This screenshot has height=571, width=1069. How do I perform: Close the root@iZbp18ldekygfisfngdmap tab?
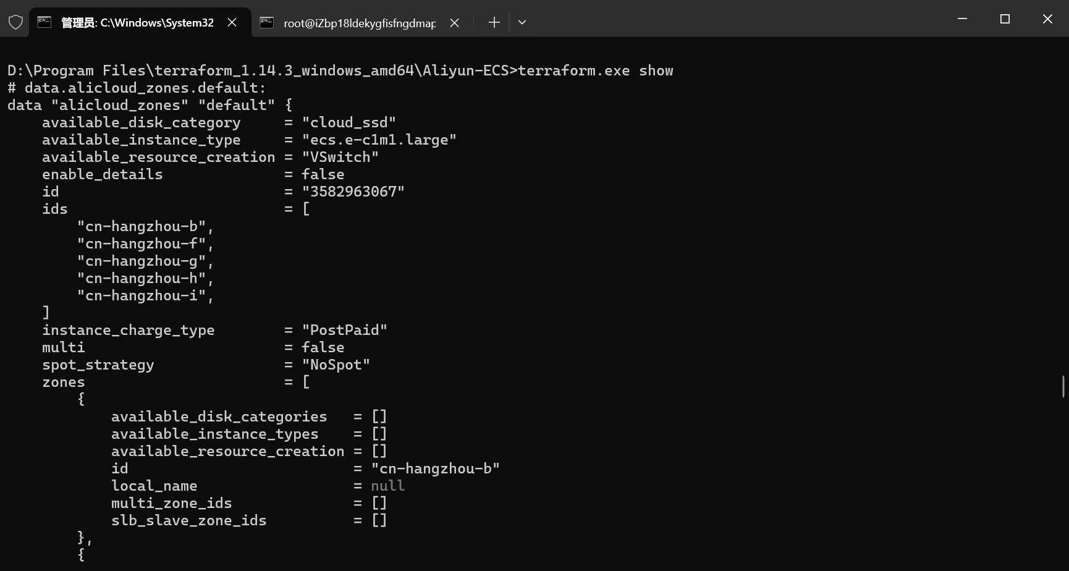coord(454,23)
